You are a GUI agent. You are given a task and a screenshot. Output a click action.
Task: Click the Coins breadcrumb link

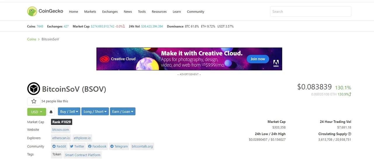(32, 39)
